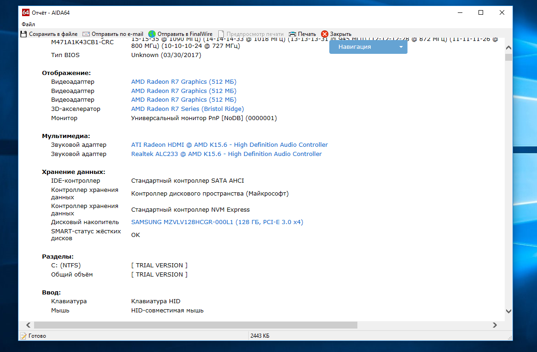Click the Дисковый накопитель label
537x352 pixels.
85,222
